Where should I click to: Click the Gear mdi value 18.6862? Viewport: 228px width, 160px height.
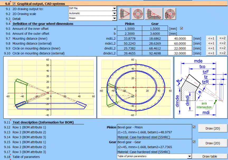[155, 39]
